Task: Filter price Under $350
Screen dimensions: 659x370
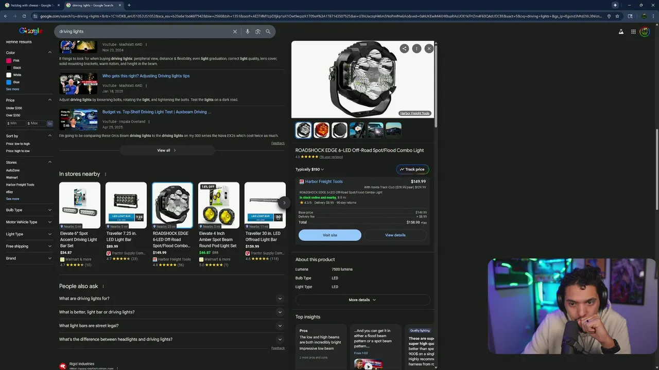Action: [14, 108]
